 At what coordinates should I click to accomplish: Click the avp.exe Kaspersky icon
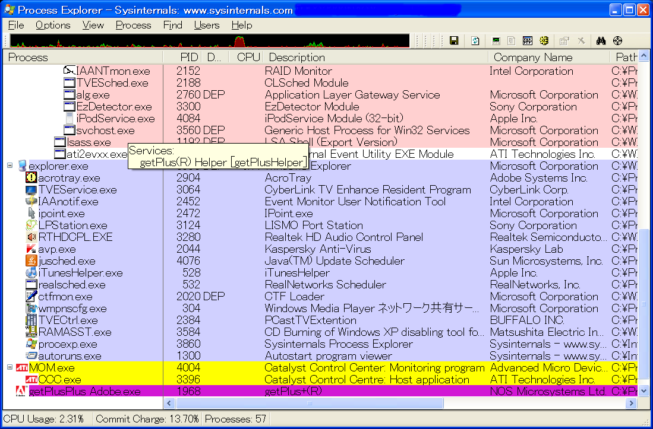coord(31,249)
